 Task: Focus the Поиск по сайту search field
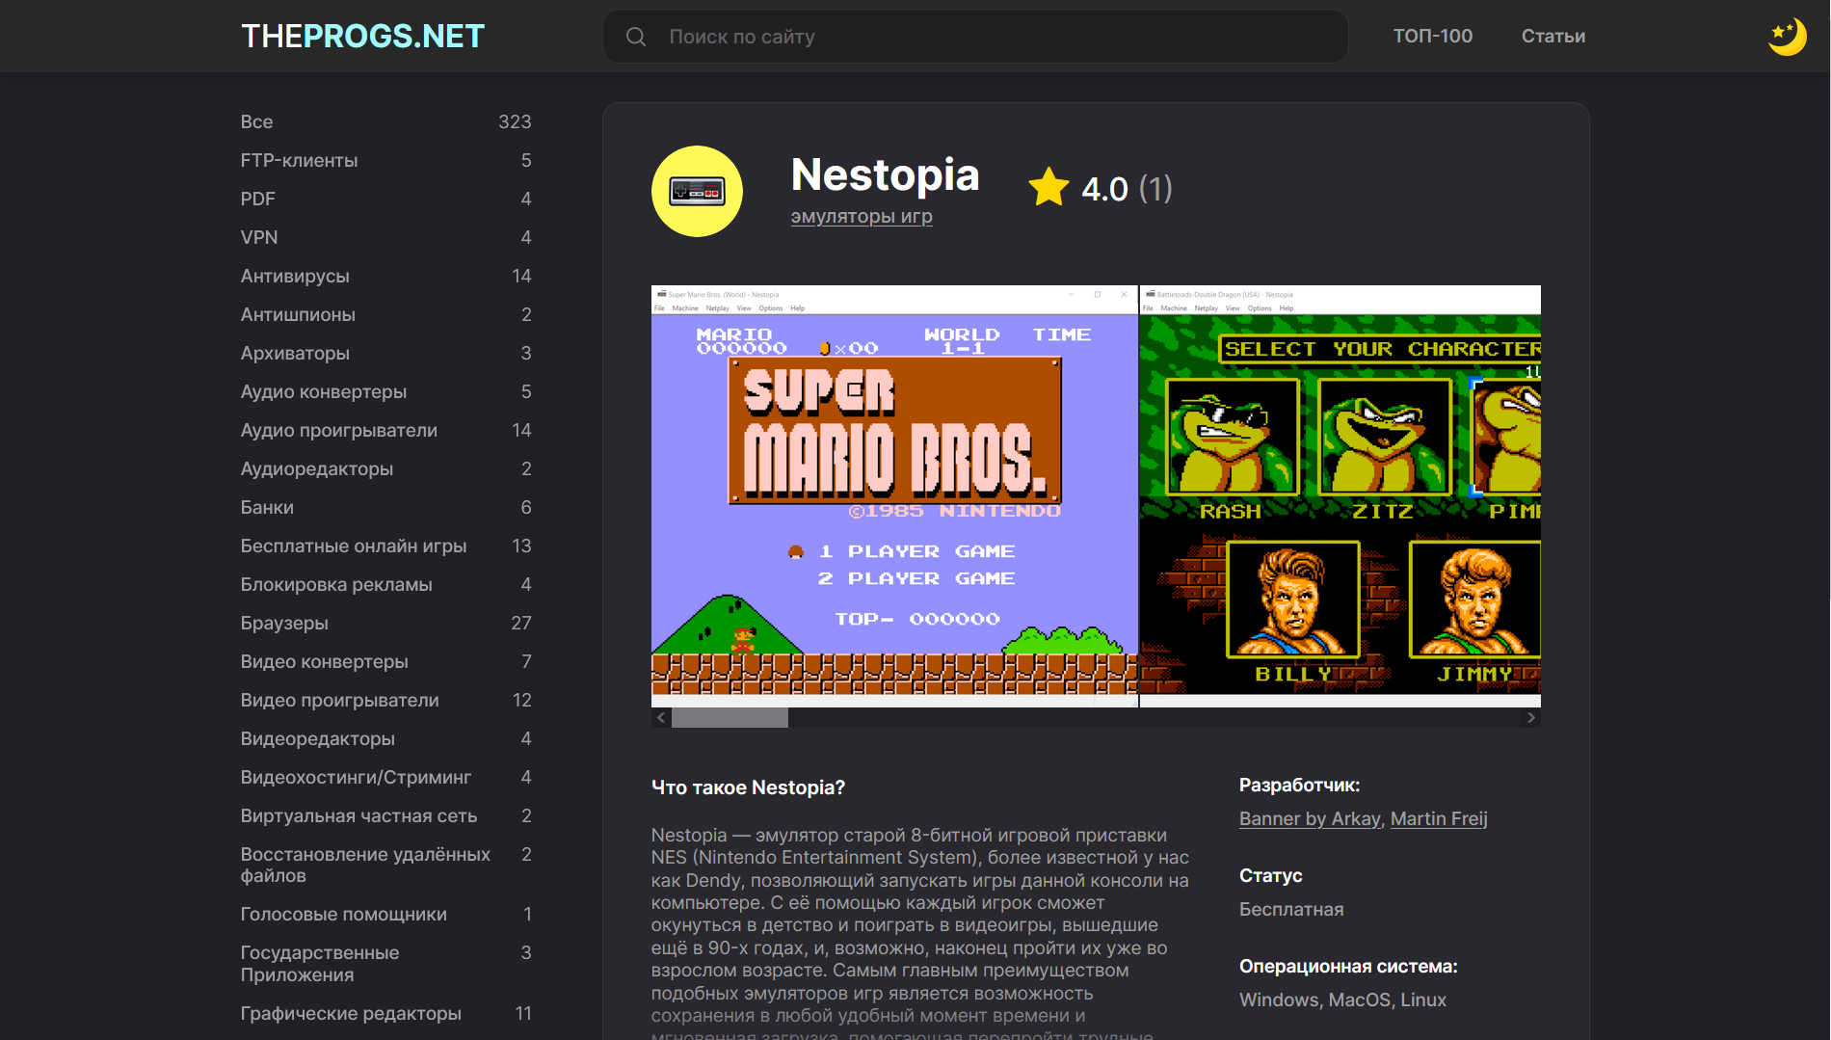(x=975, y=37)
